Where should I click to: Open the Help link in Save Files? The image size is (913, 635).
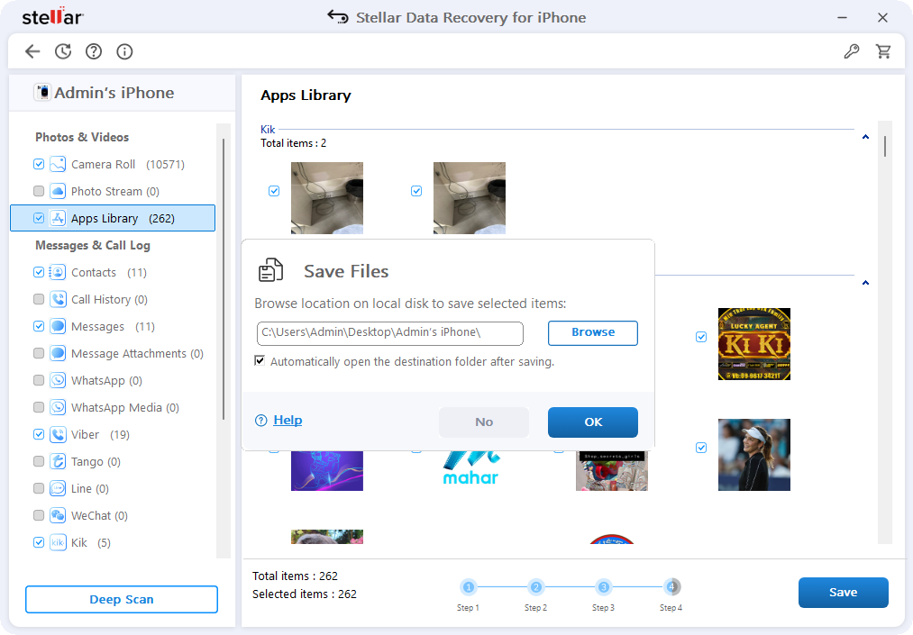[x=288, y=421]
